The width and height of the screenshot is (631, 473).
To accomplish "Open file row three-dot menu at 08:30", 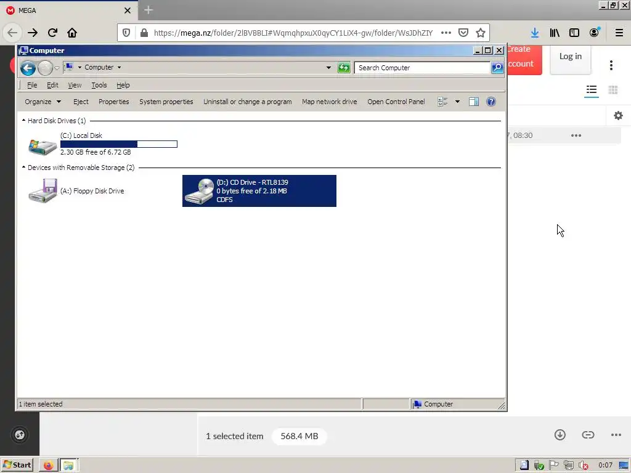I will tap(576, 135).
